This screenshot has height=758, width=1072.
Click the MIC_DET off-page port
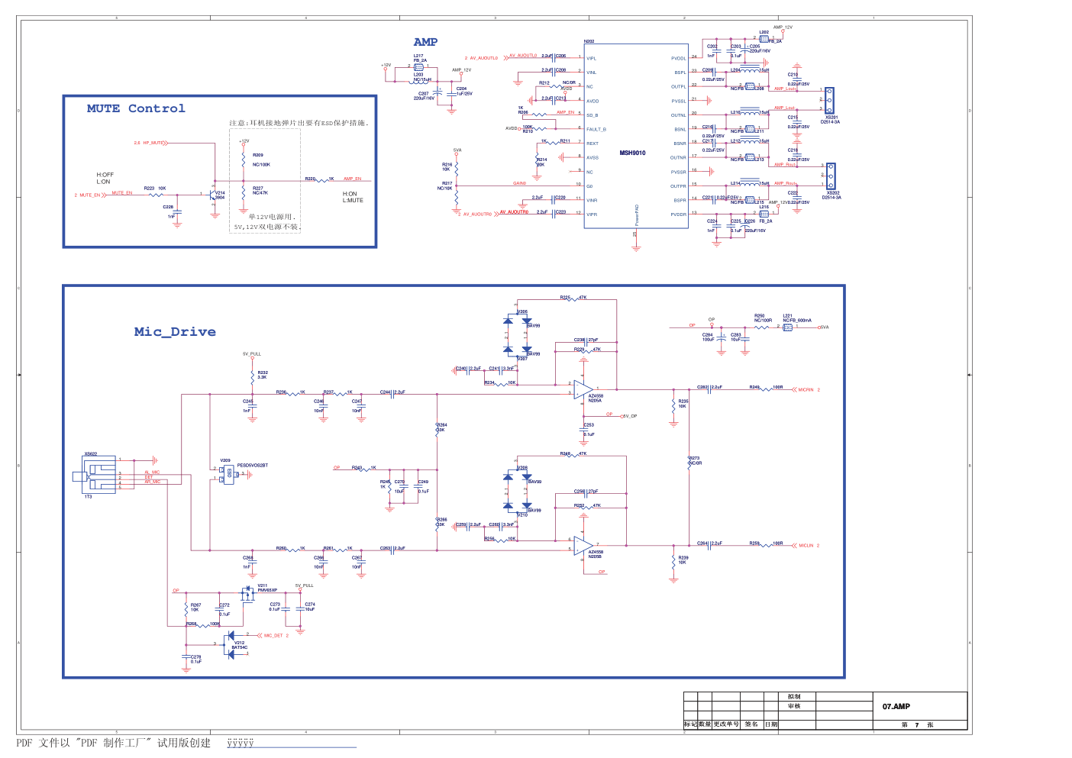[x=272, y=635]
